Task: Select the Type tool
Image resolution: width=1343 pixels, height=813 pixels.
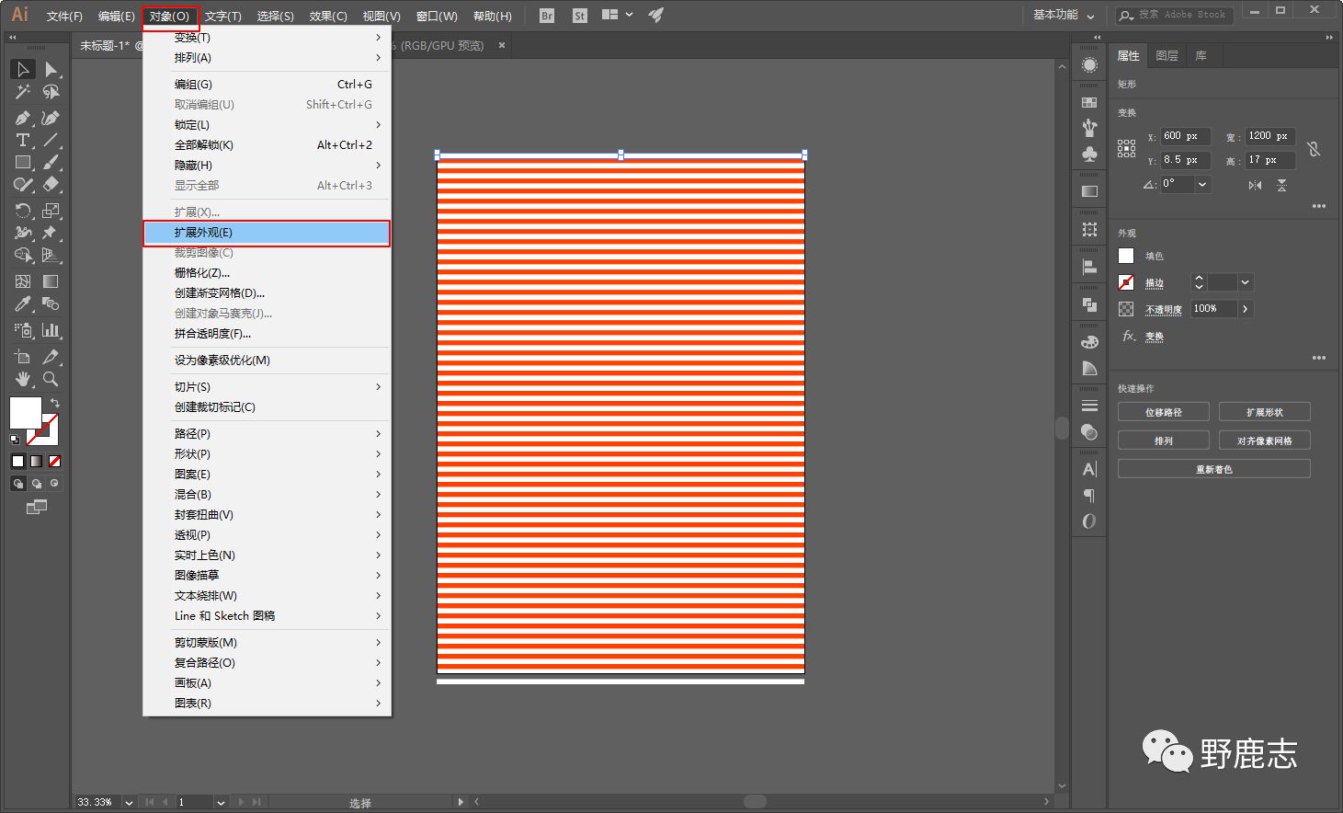Action: (23, 140)
